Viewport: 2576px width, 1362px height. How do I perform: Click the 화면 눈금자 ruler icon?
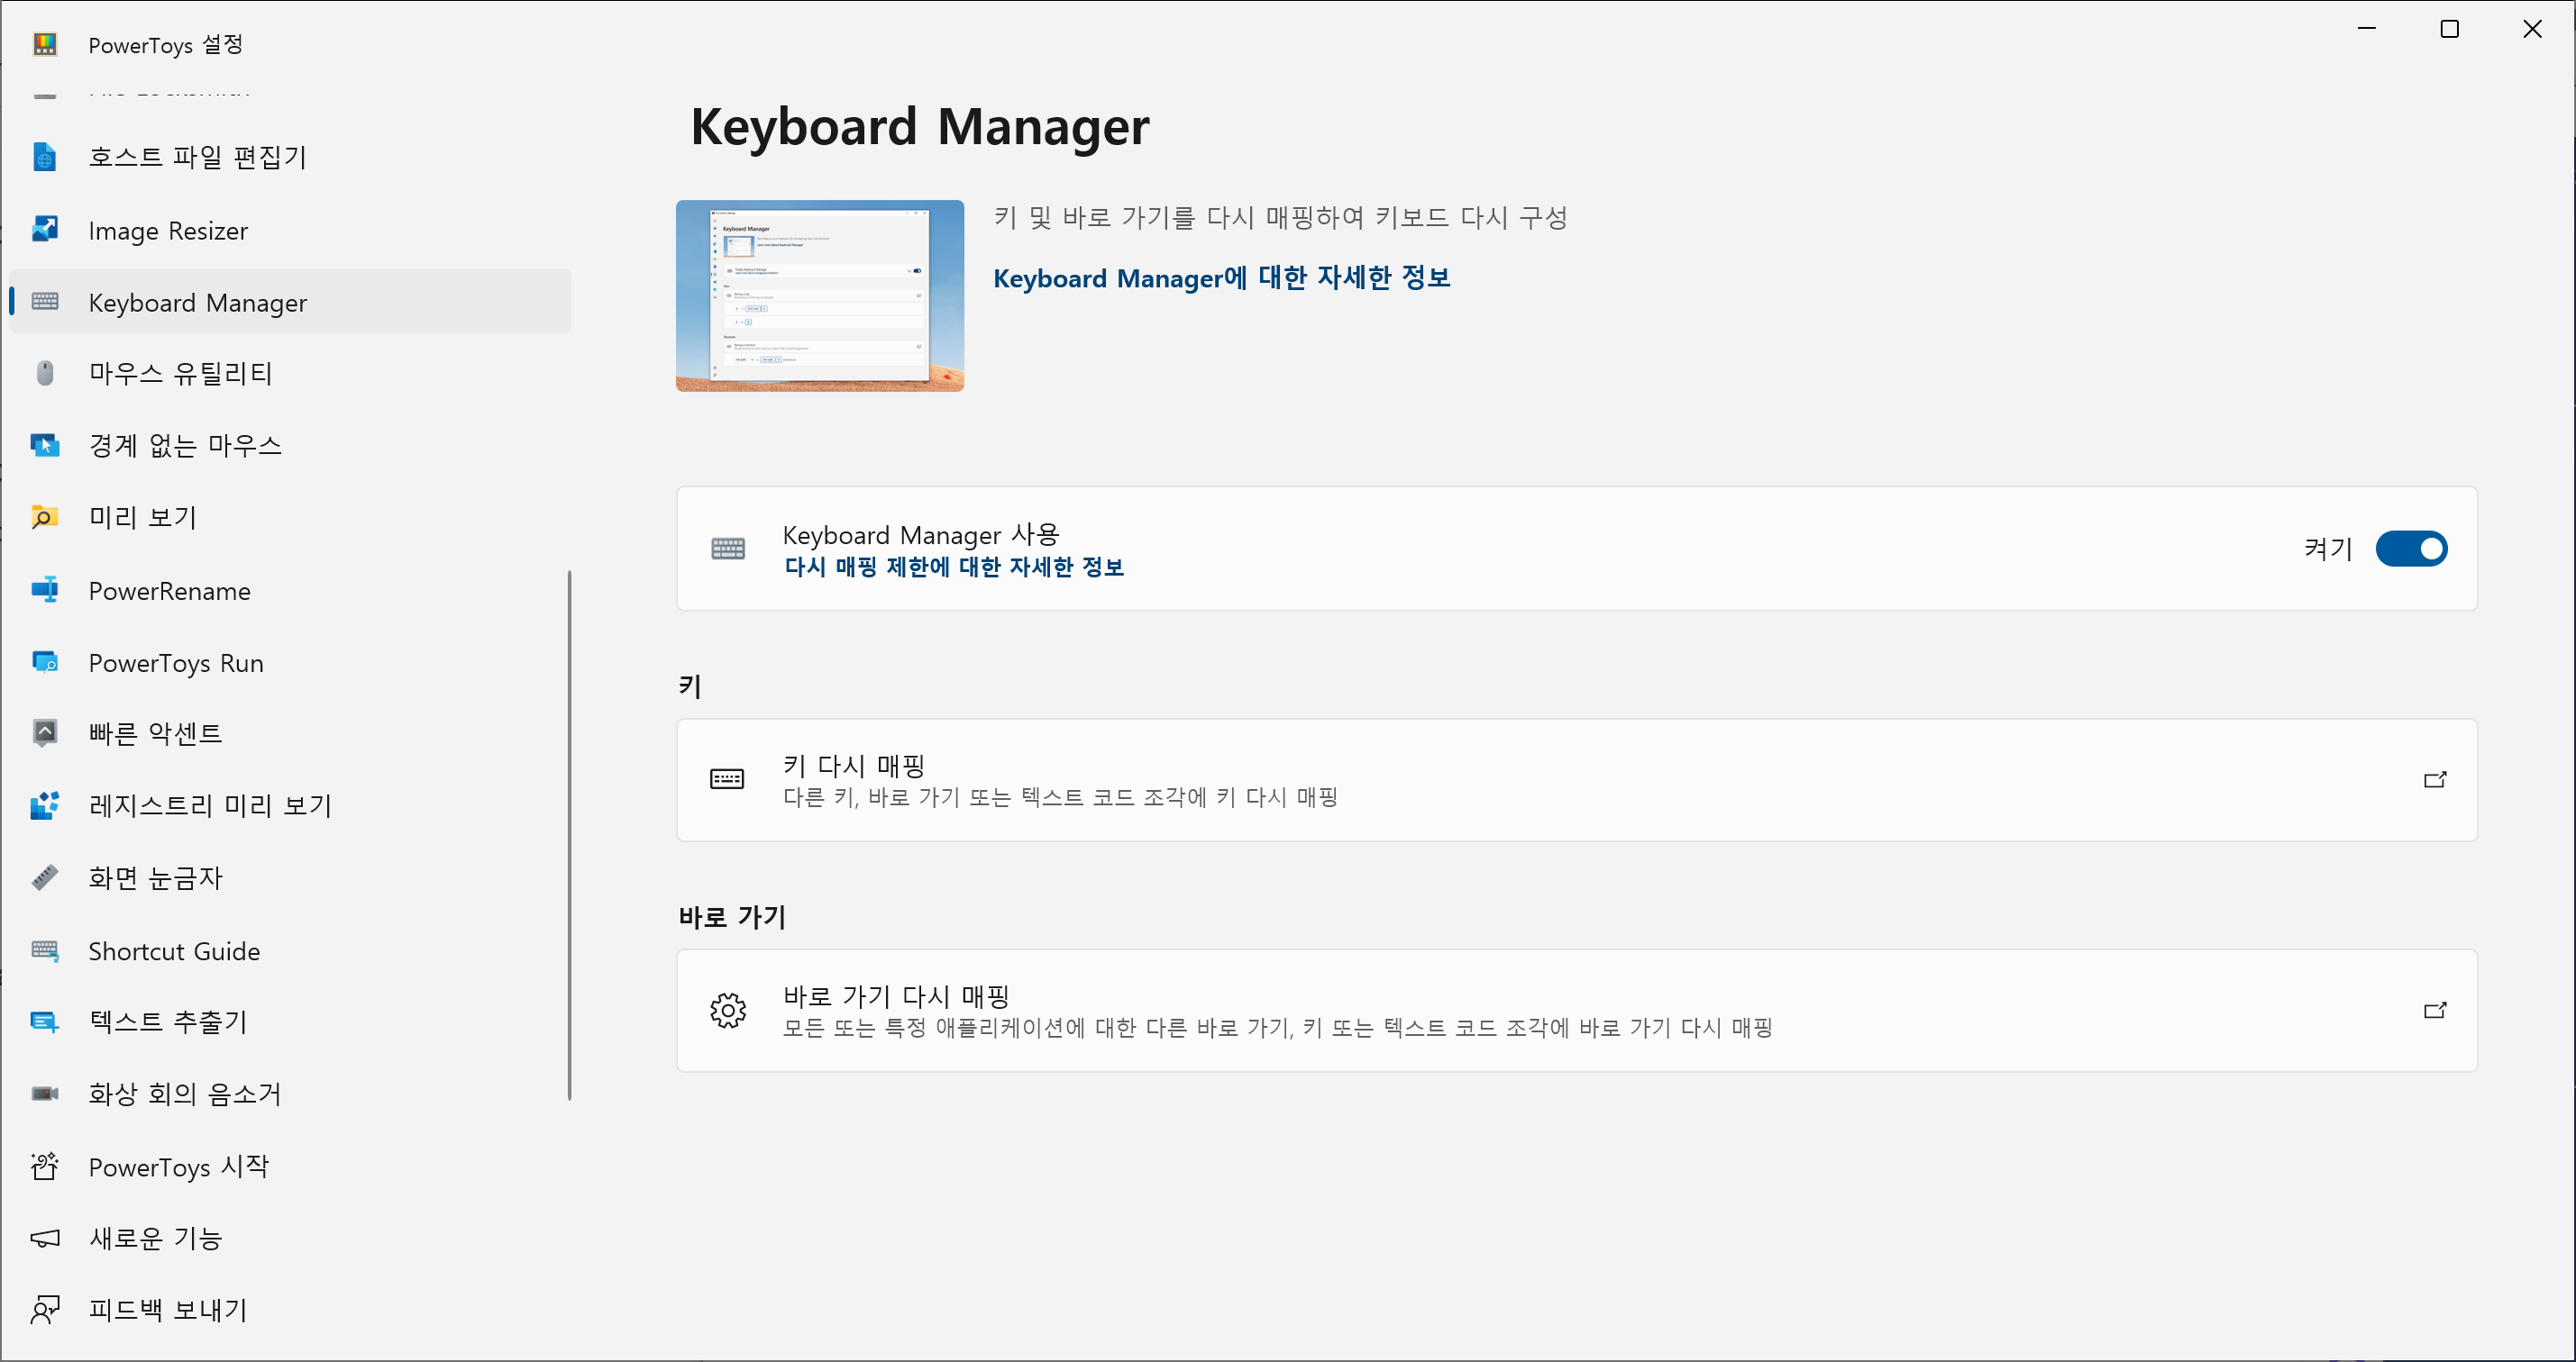pyautogui.click(x=45, y=877)
